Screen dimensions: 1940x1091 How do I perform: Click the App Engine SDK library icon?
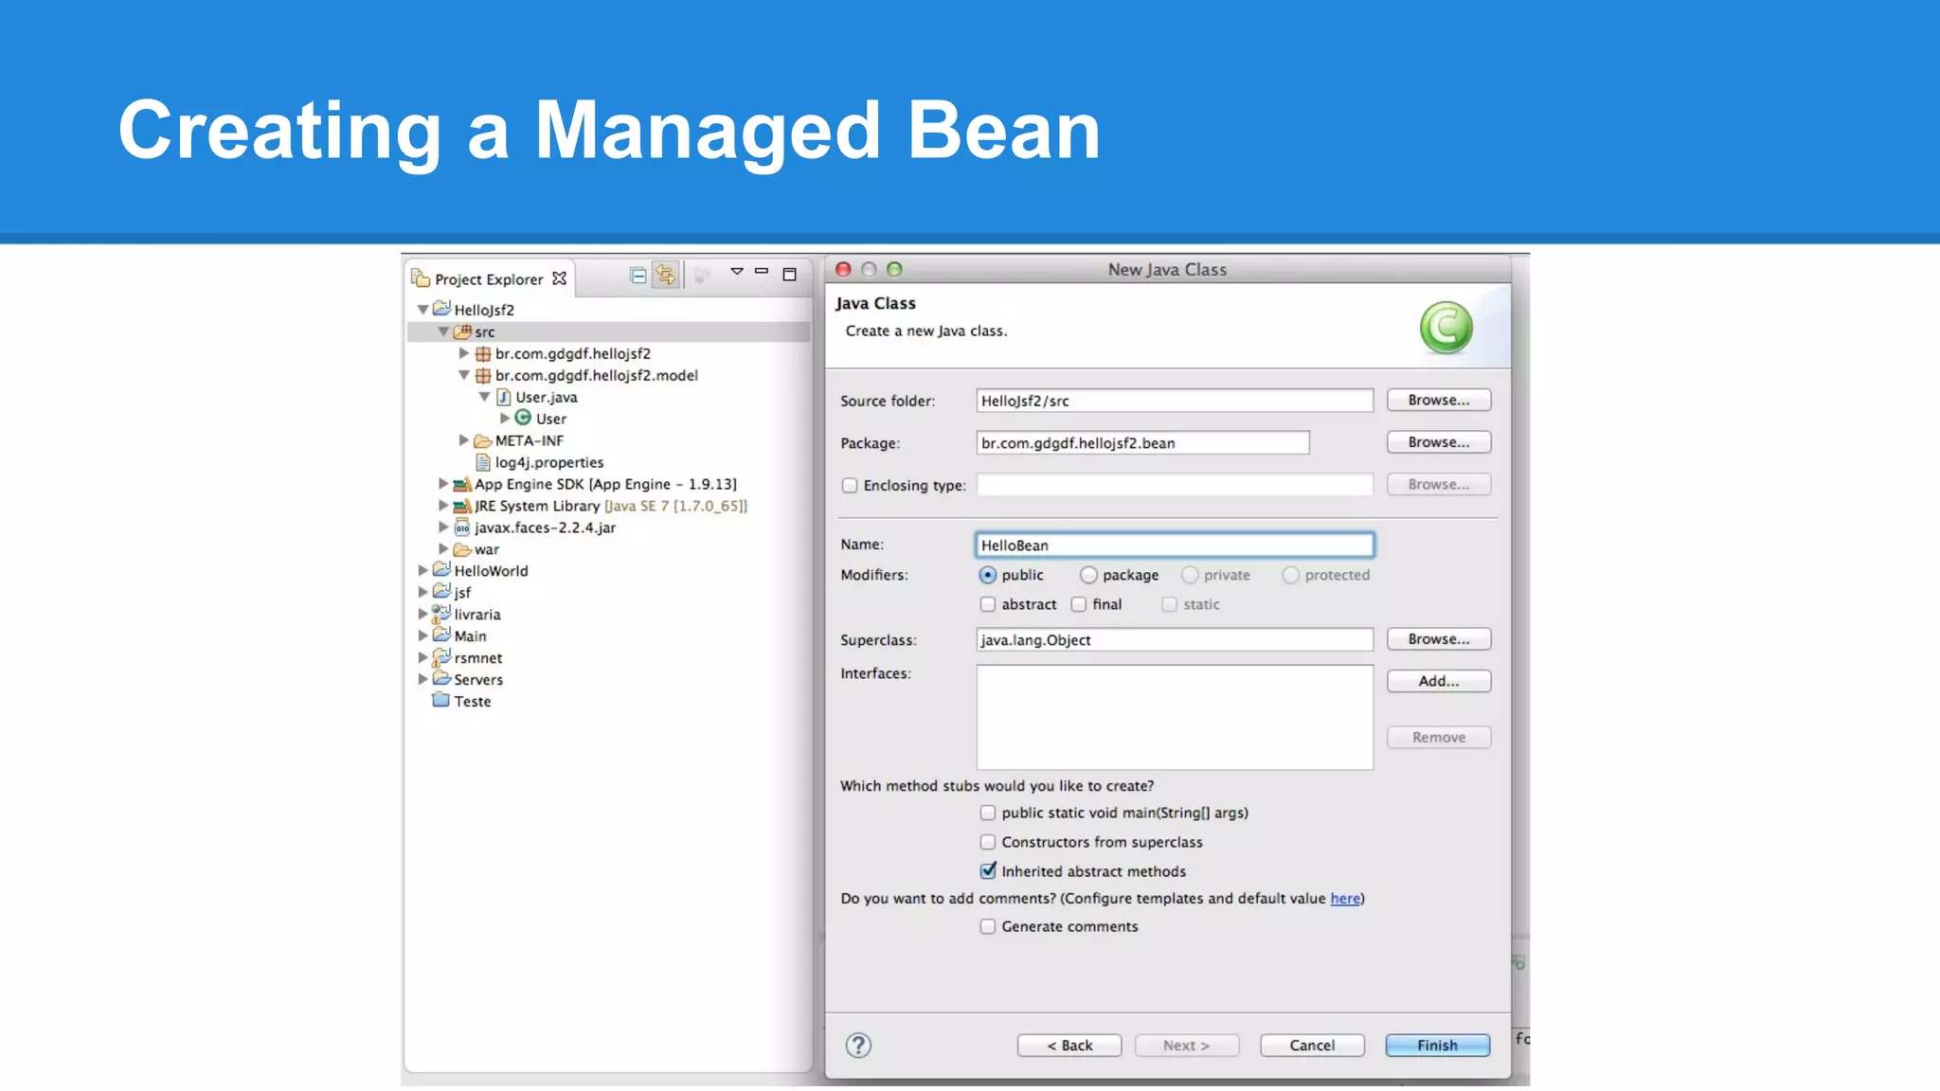462,484
